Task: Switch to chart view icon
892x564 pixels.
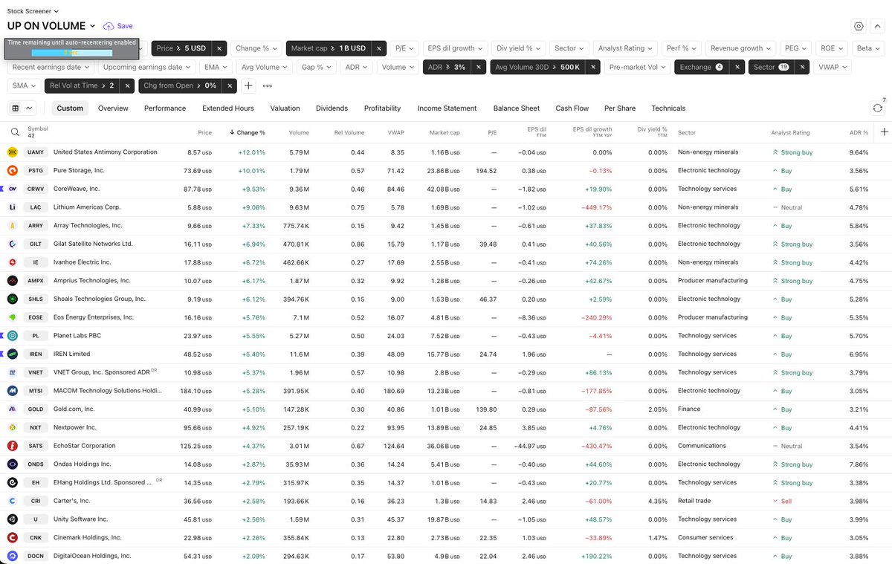Action: point(29,108)
